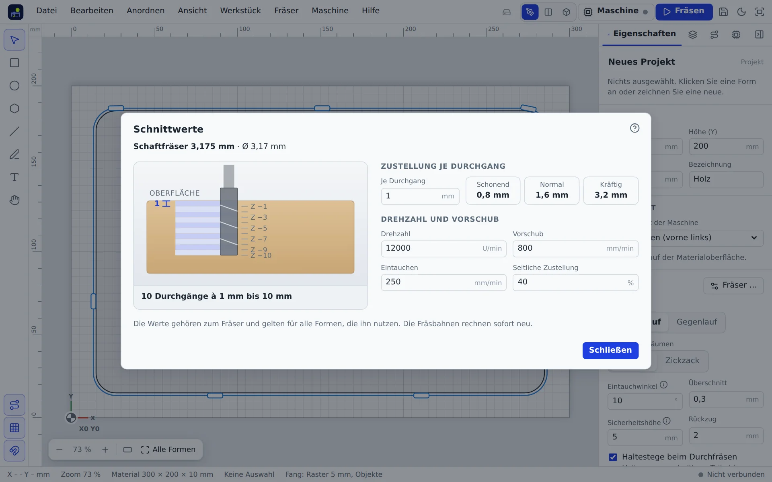Open machine origin dropdown (vorne links)

[706, 238]
